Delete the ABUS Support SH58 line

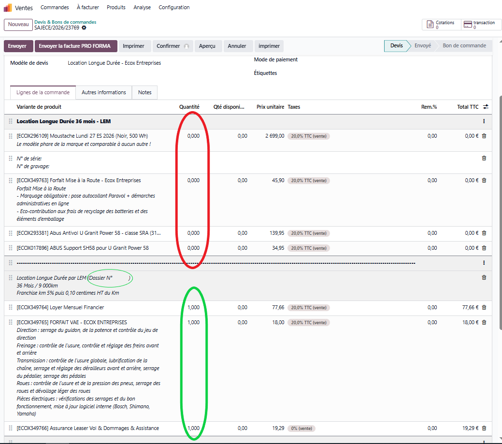tap(484, 248)
